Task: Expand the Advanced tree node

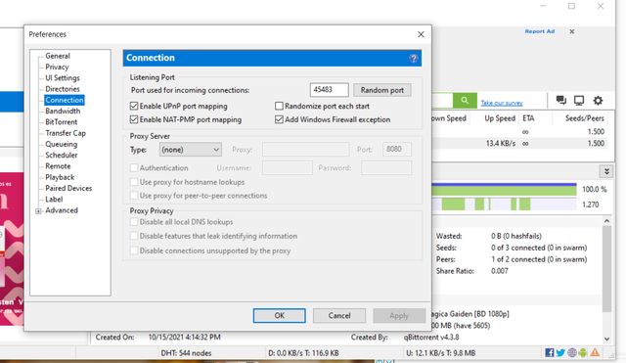Action: tap(38, 210)
